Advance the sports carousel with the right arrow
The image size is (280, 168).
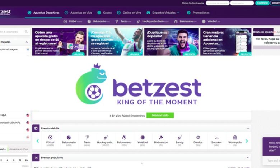point(247,141)
